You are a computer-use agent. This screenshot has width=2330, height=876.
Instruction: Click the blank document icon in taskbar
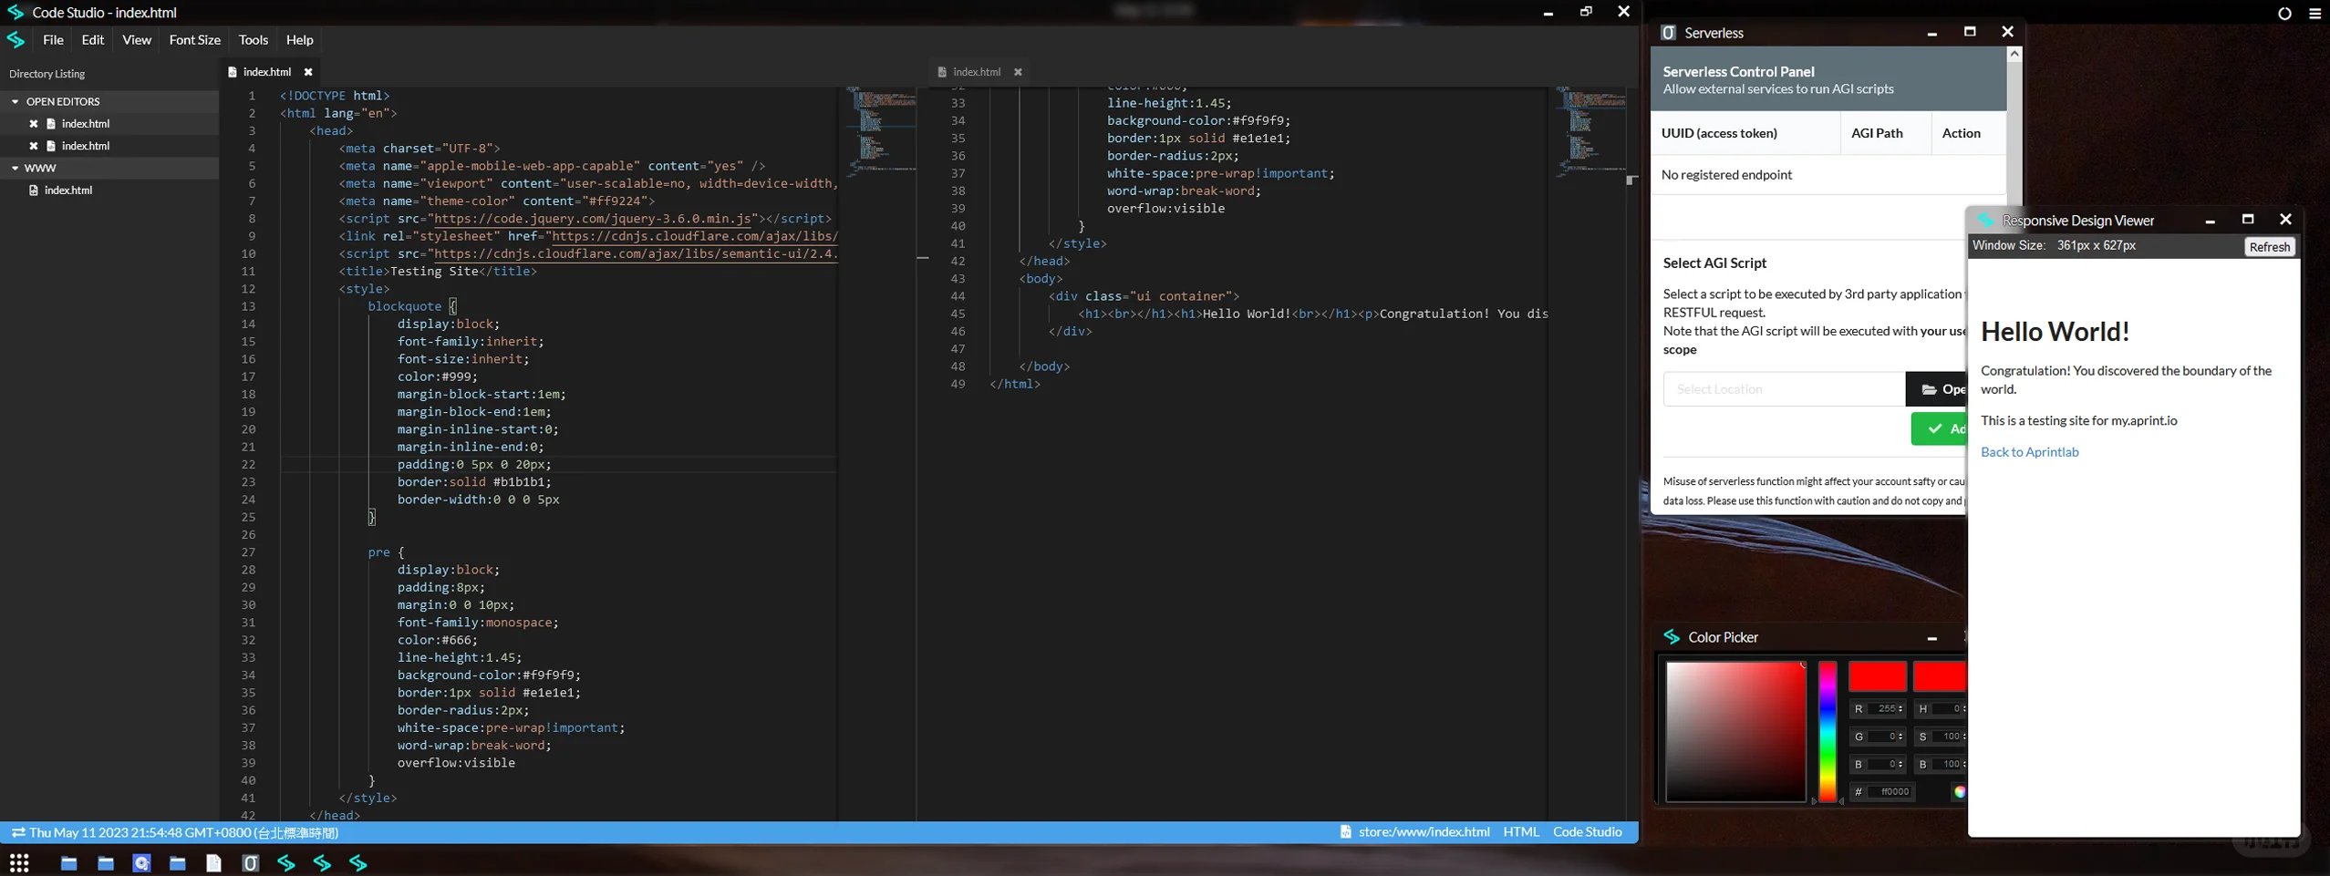pos(213,862)
